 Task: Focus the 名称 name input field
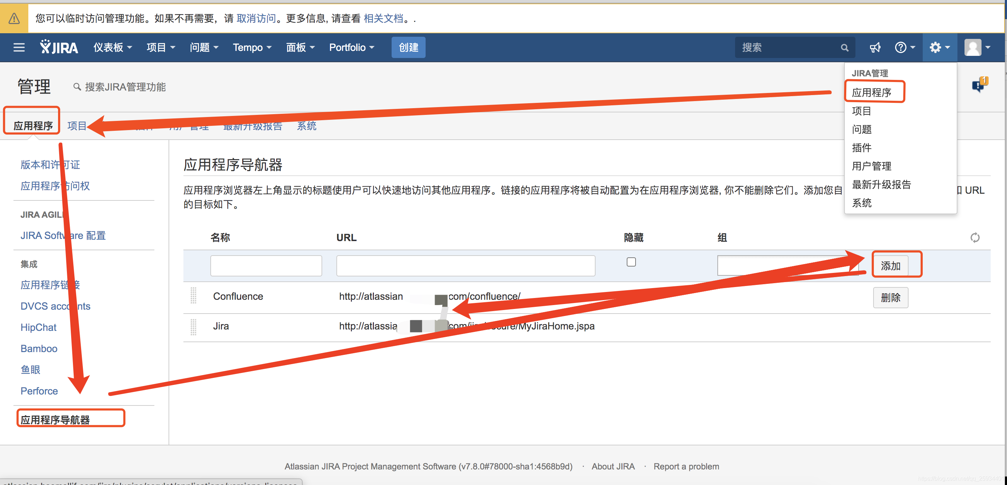(266, 266)
